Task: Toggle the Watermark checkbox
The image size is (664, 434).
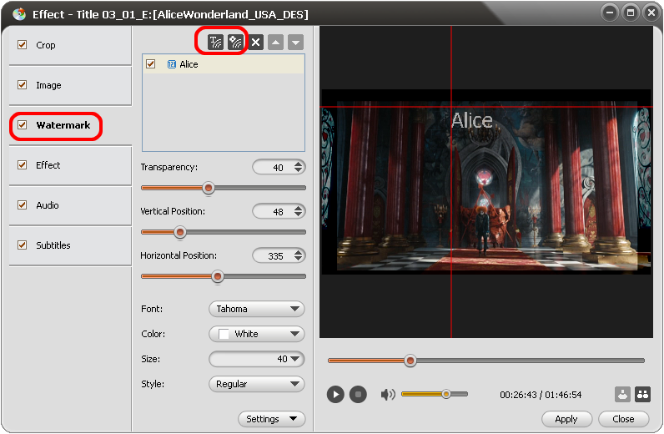Action: click(x=22, y=124)
